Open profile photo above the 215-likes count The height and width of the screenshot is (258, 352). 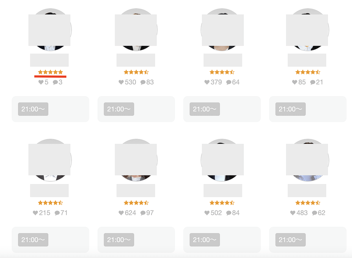pos(50,160)
